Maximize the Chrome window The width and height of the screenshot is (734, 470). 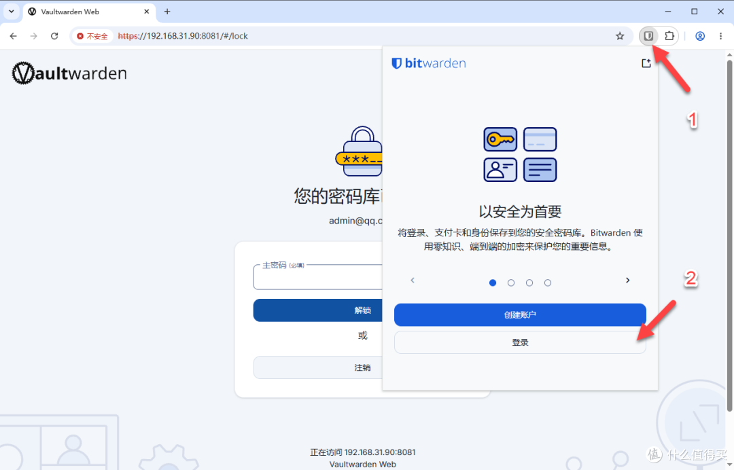pyautogui.click(x=694, y=12)
